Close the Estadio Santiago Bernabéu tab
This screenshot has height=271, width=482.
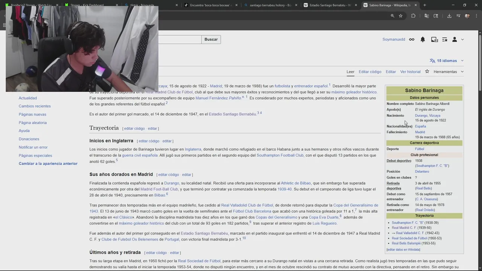(356, 5)
